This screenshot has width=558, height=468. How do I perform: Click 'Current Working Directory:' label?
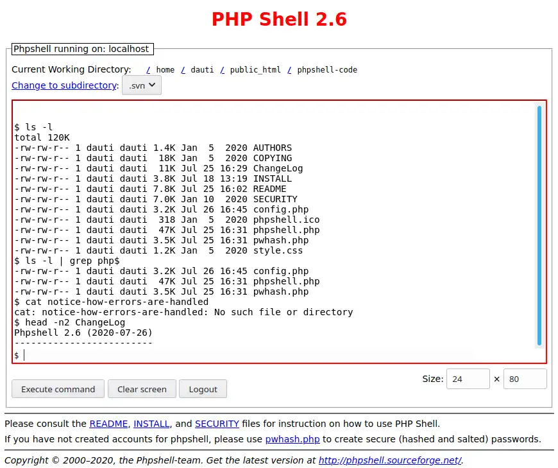point(71,69)
